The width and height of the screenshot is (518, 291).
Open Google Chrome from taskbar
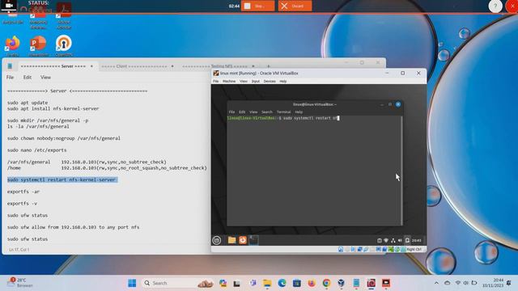tap(326, 283)
